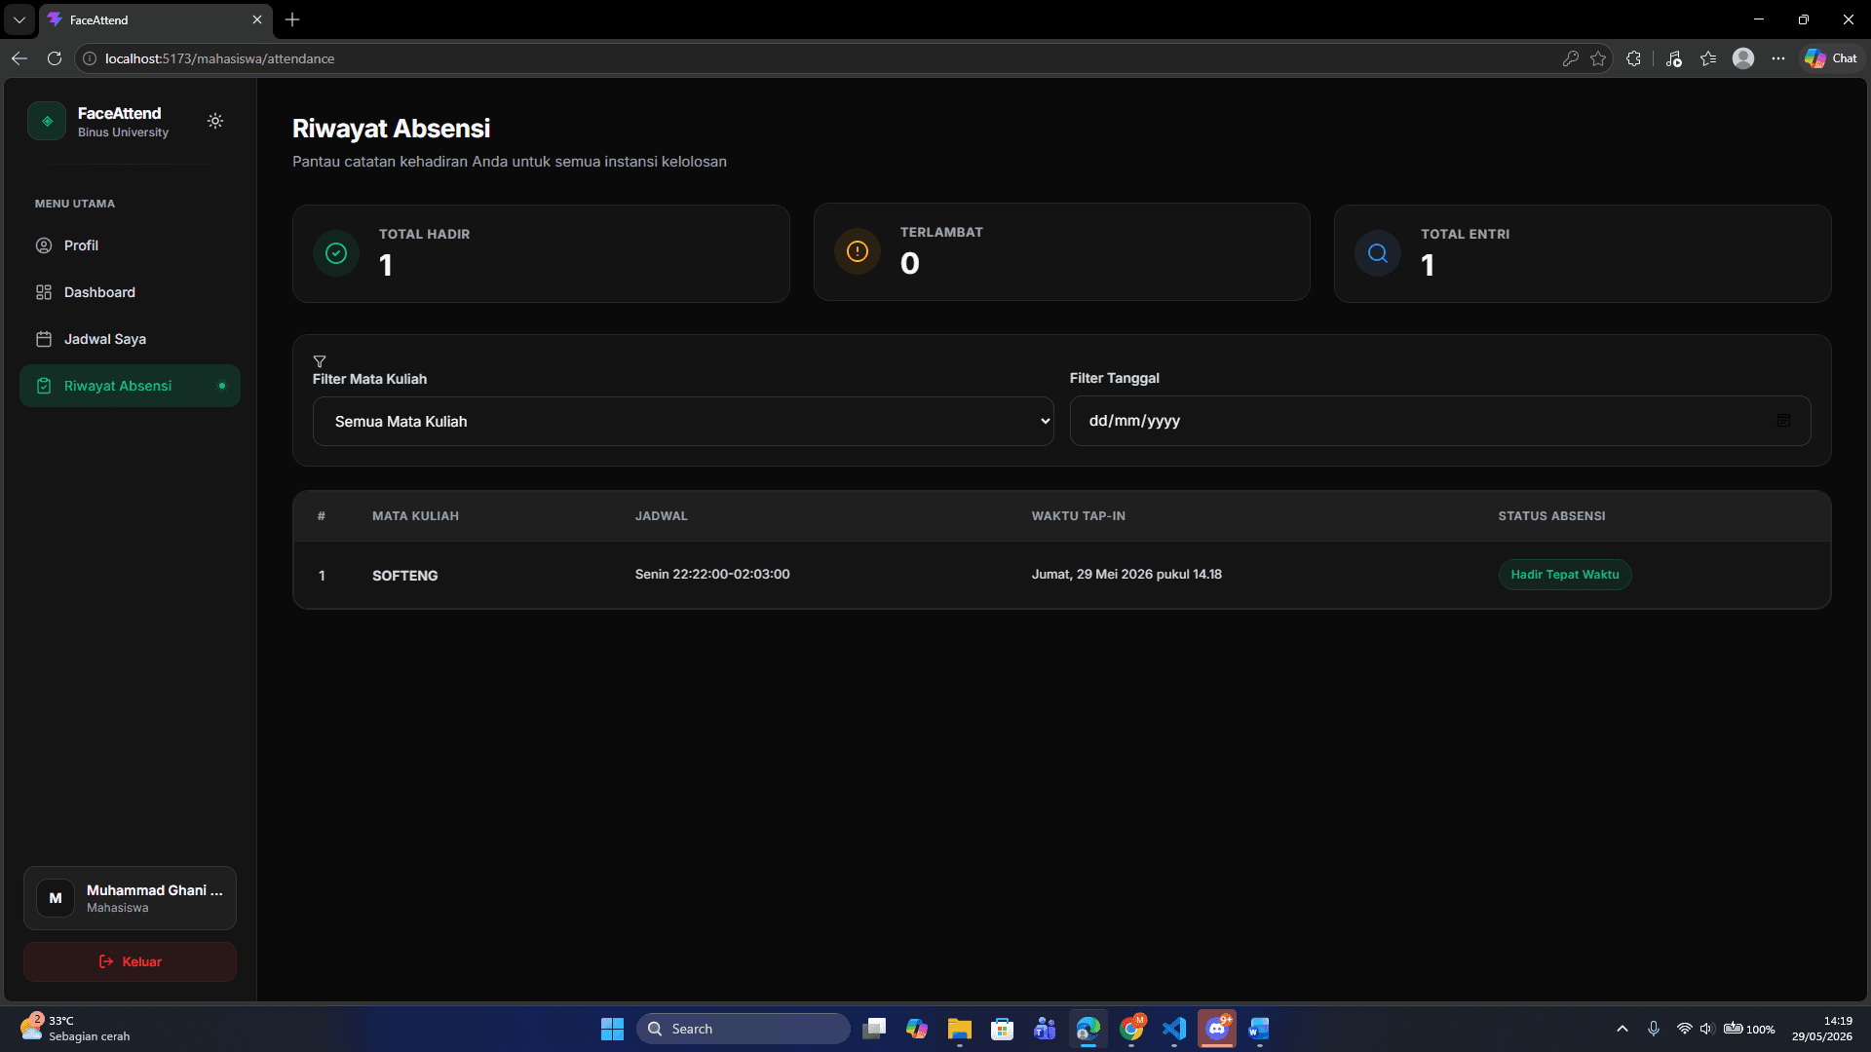
Task: Click the MATA KULIAH column header
Action: (x=415, y=516)
